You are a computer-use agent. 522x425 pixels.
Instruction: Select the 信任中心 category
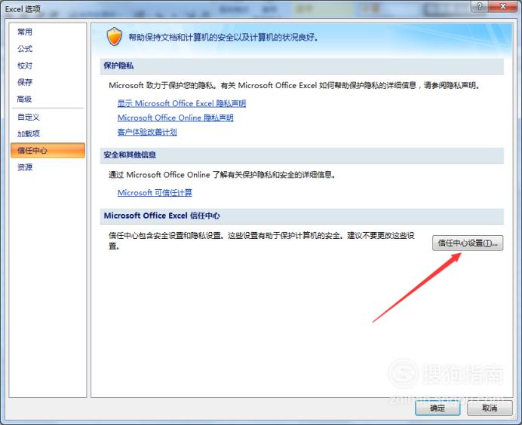[48, 151]
